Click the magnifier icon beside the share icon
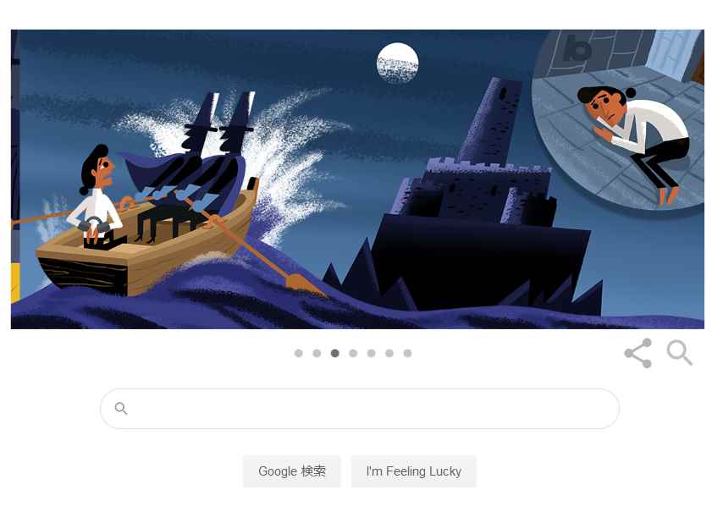This screenshot has width=723, height=512. click(x=680, y=353)
